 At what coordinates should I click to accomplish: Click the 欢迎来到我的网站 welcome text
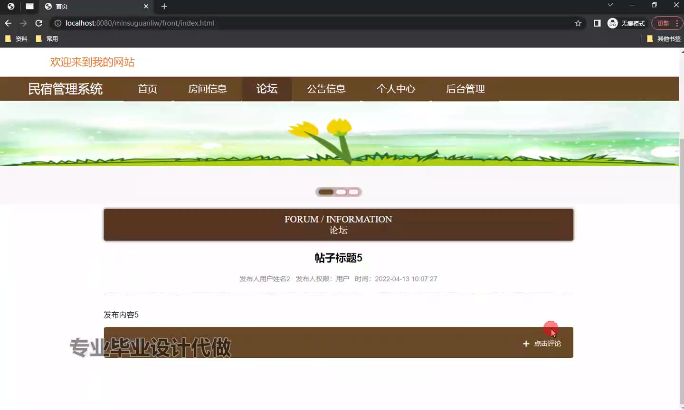click(92, 62)
